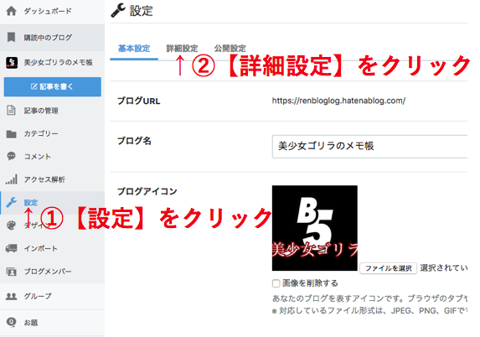Click the Dashboard home icon

coord(12,12)
